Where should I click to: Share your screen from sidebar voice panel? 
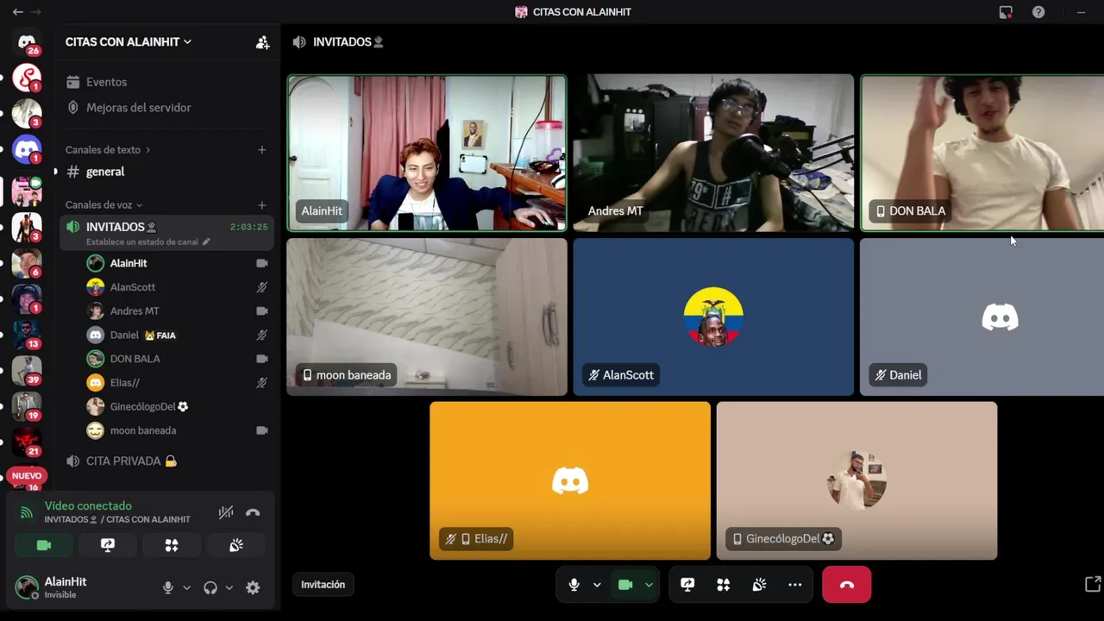point(108,545)
